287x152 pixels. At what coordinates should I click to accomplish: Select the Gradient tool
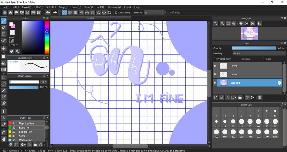pyautogui.click(x=3, y=69)
